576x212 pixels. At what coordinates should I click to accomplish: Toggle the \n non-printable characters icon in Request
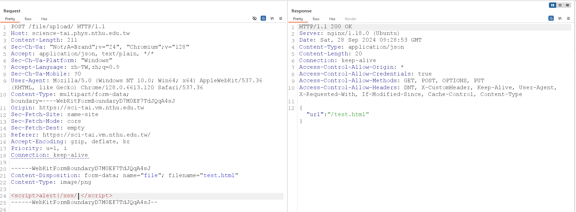[272, 18]
